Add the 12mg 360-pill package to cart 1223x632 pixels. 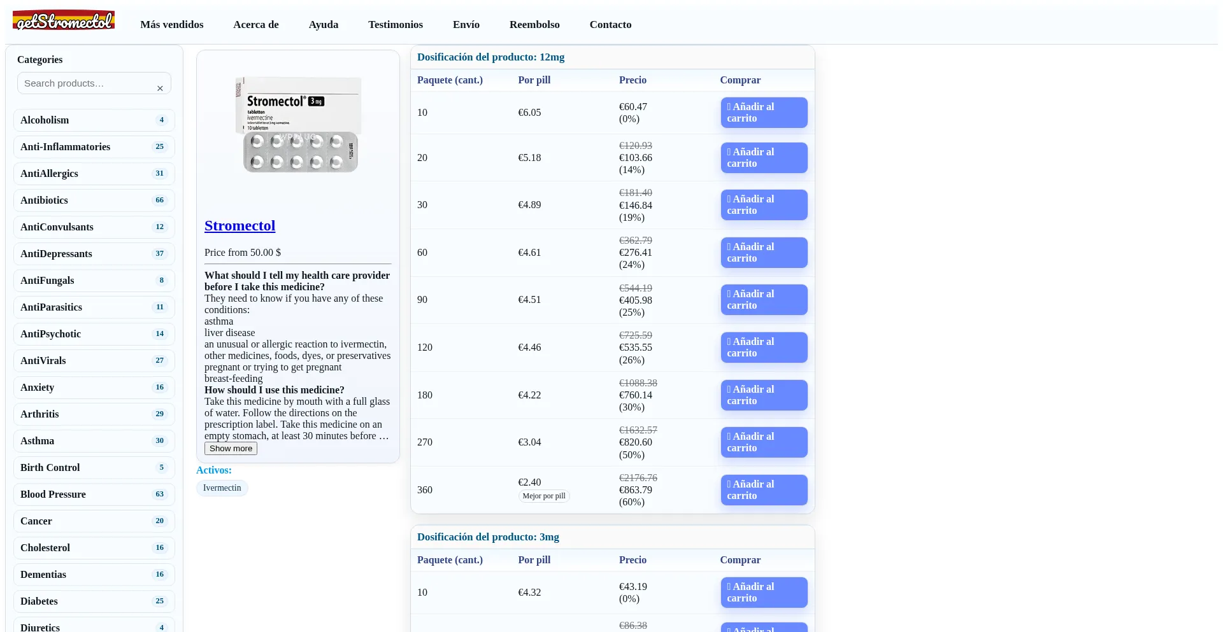coord(763,490)
